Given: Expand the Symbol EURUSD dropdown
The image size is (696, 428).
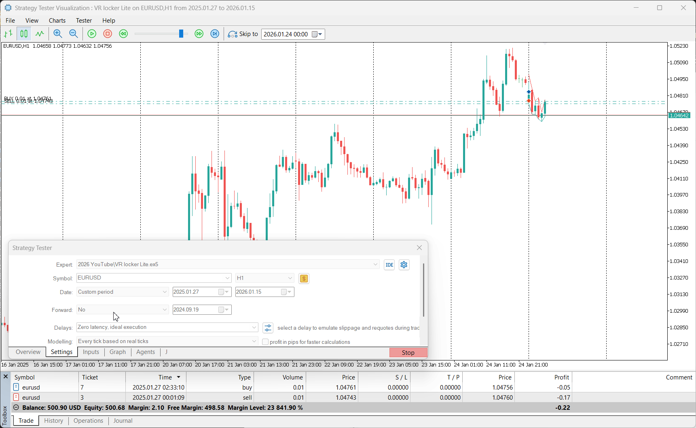Looking at the screenshot, I should click(x=227, y=278).
